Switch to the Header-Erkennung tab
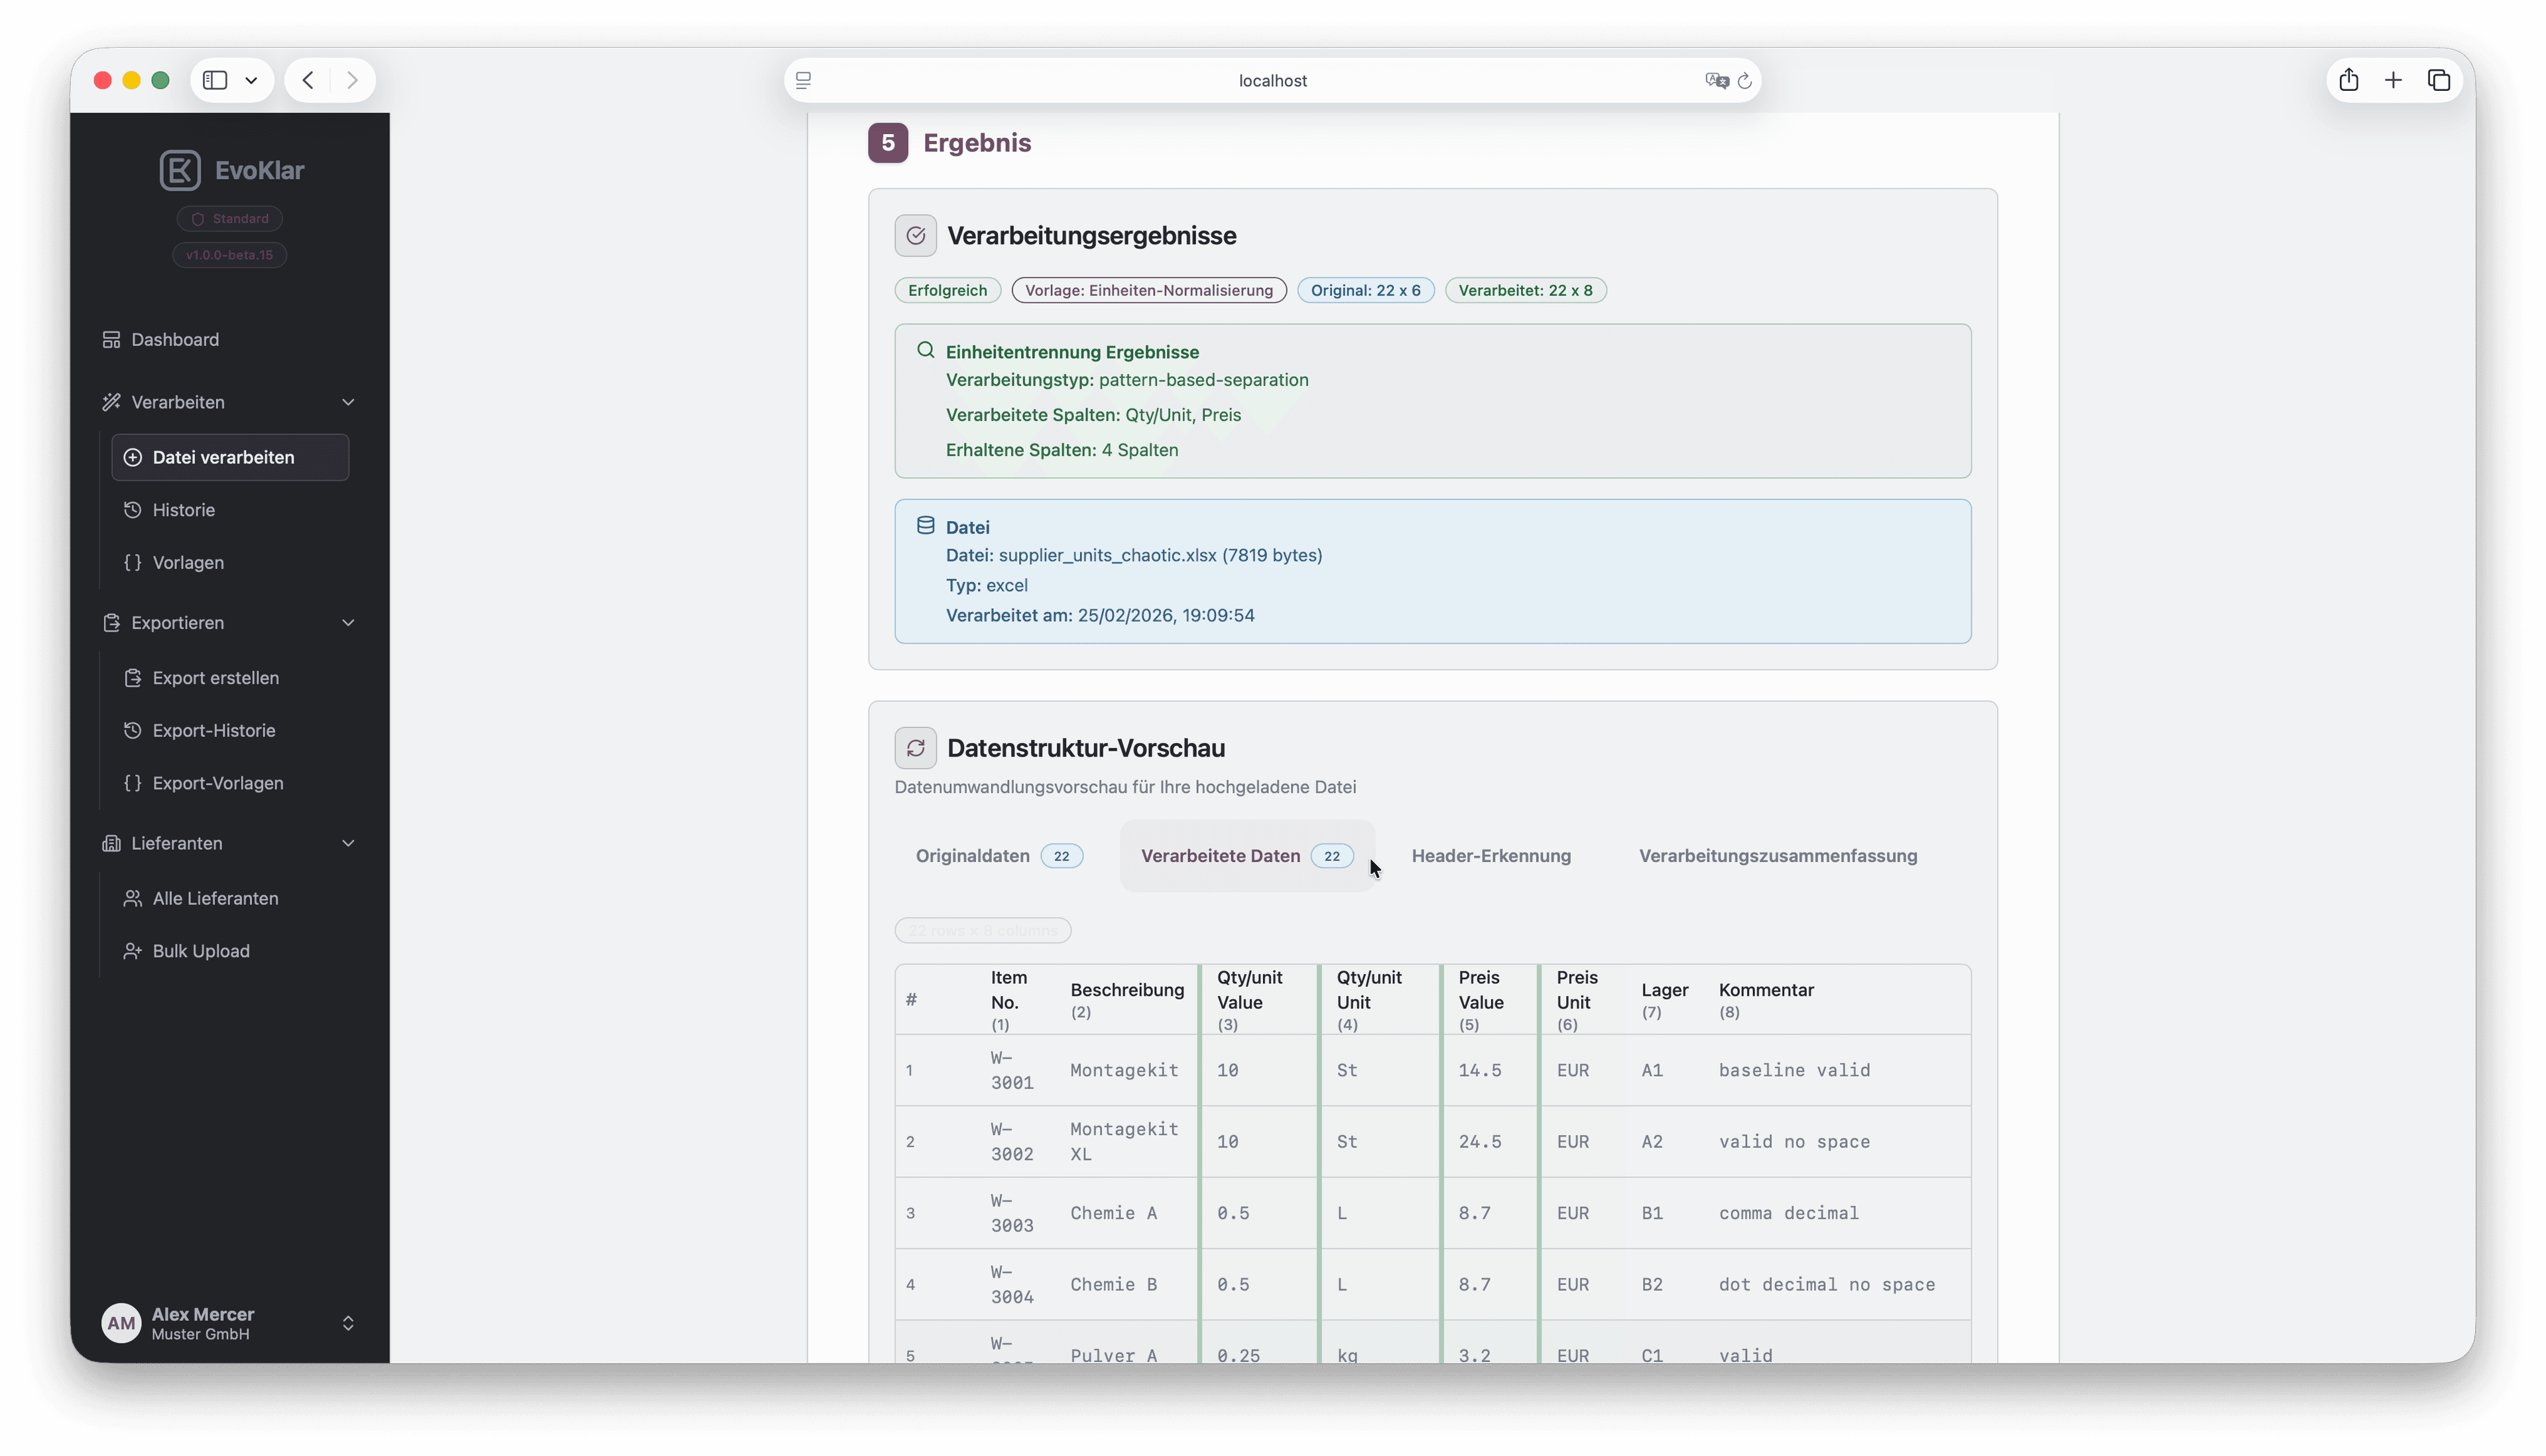 [x=1490, y=856]
